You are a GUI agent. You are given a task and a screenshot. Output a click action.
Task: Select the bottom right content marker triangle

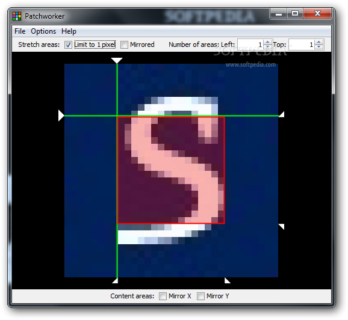(227, 280)
